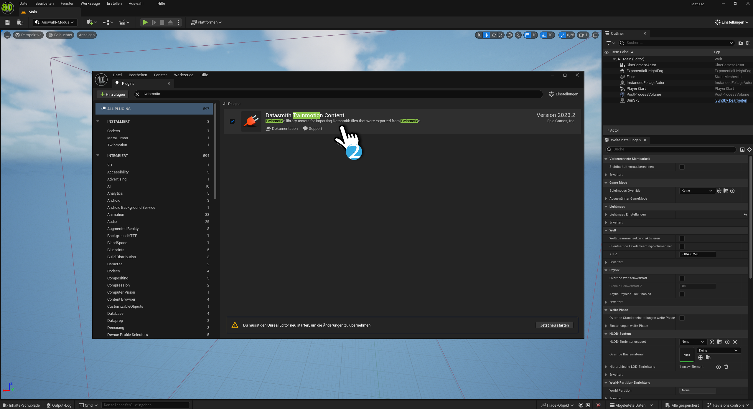This screenshot has width=753, height=409.
Task: Open the cinematics clapperboard menu
Action: pyautogui.click(x=124, y=22)
